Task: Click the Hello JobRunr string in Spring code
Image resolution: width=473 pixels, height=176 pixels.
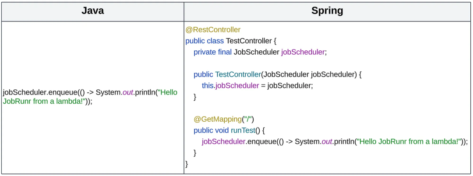Action: tap(409, 141)
